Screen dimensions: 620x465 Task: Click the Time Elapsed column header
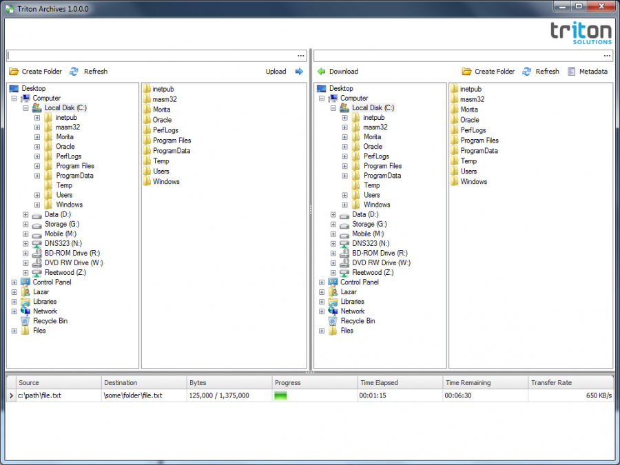pyautogui.click(x=400, y=383)
